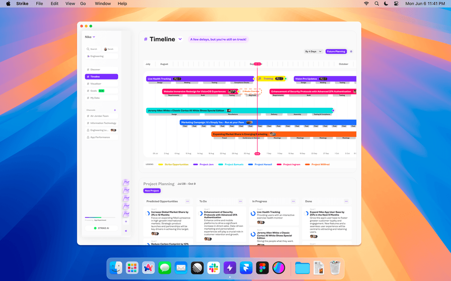Image resolution: width=451 pixels, height=281 pixels.
Task: Open the Window menu
Action: click(x=102, y=3)
